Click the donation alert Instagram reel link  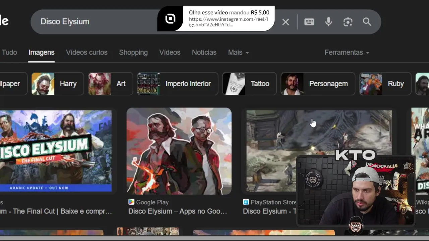pyautogui.click(x=228, y=22)
